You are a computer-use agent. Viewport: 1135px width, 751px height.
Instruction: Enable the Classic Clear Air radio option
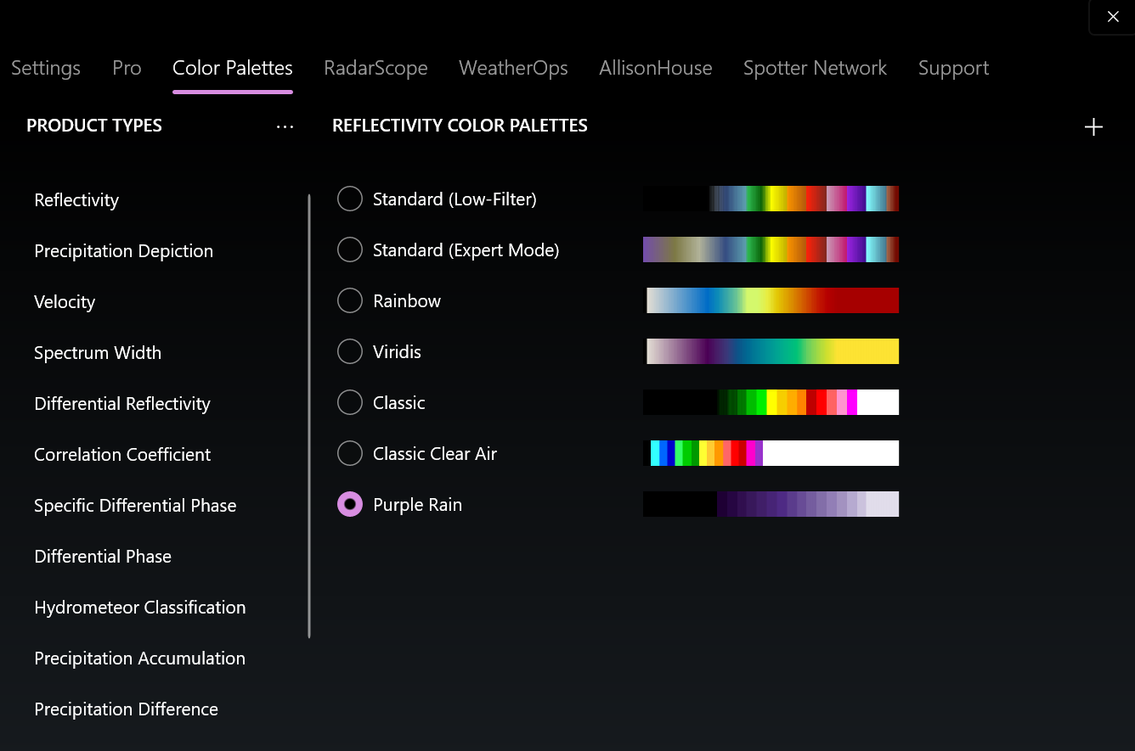point(350,454)
